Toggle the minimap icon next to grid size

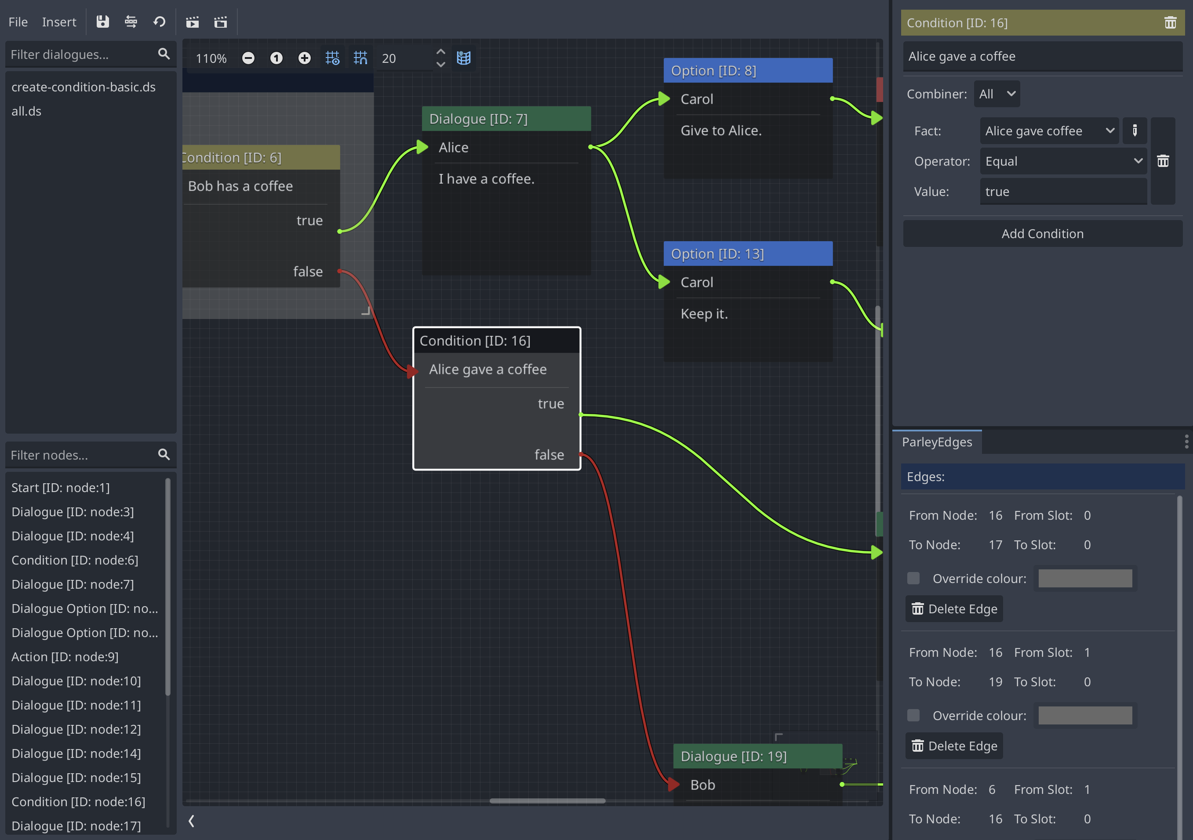coord(463,58)
